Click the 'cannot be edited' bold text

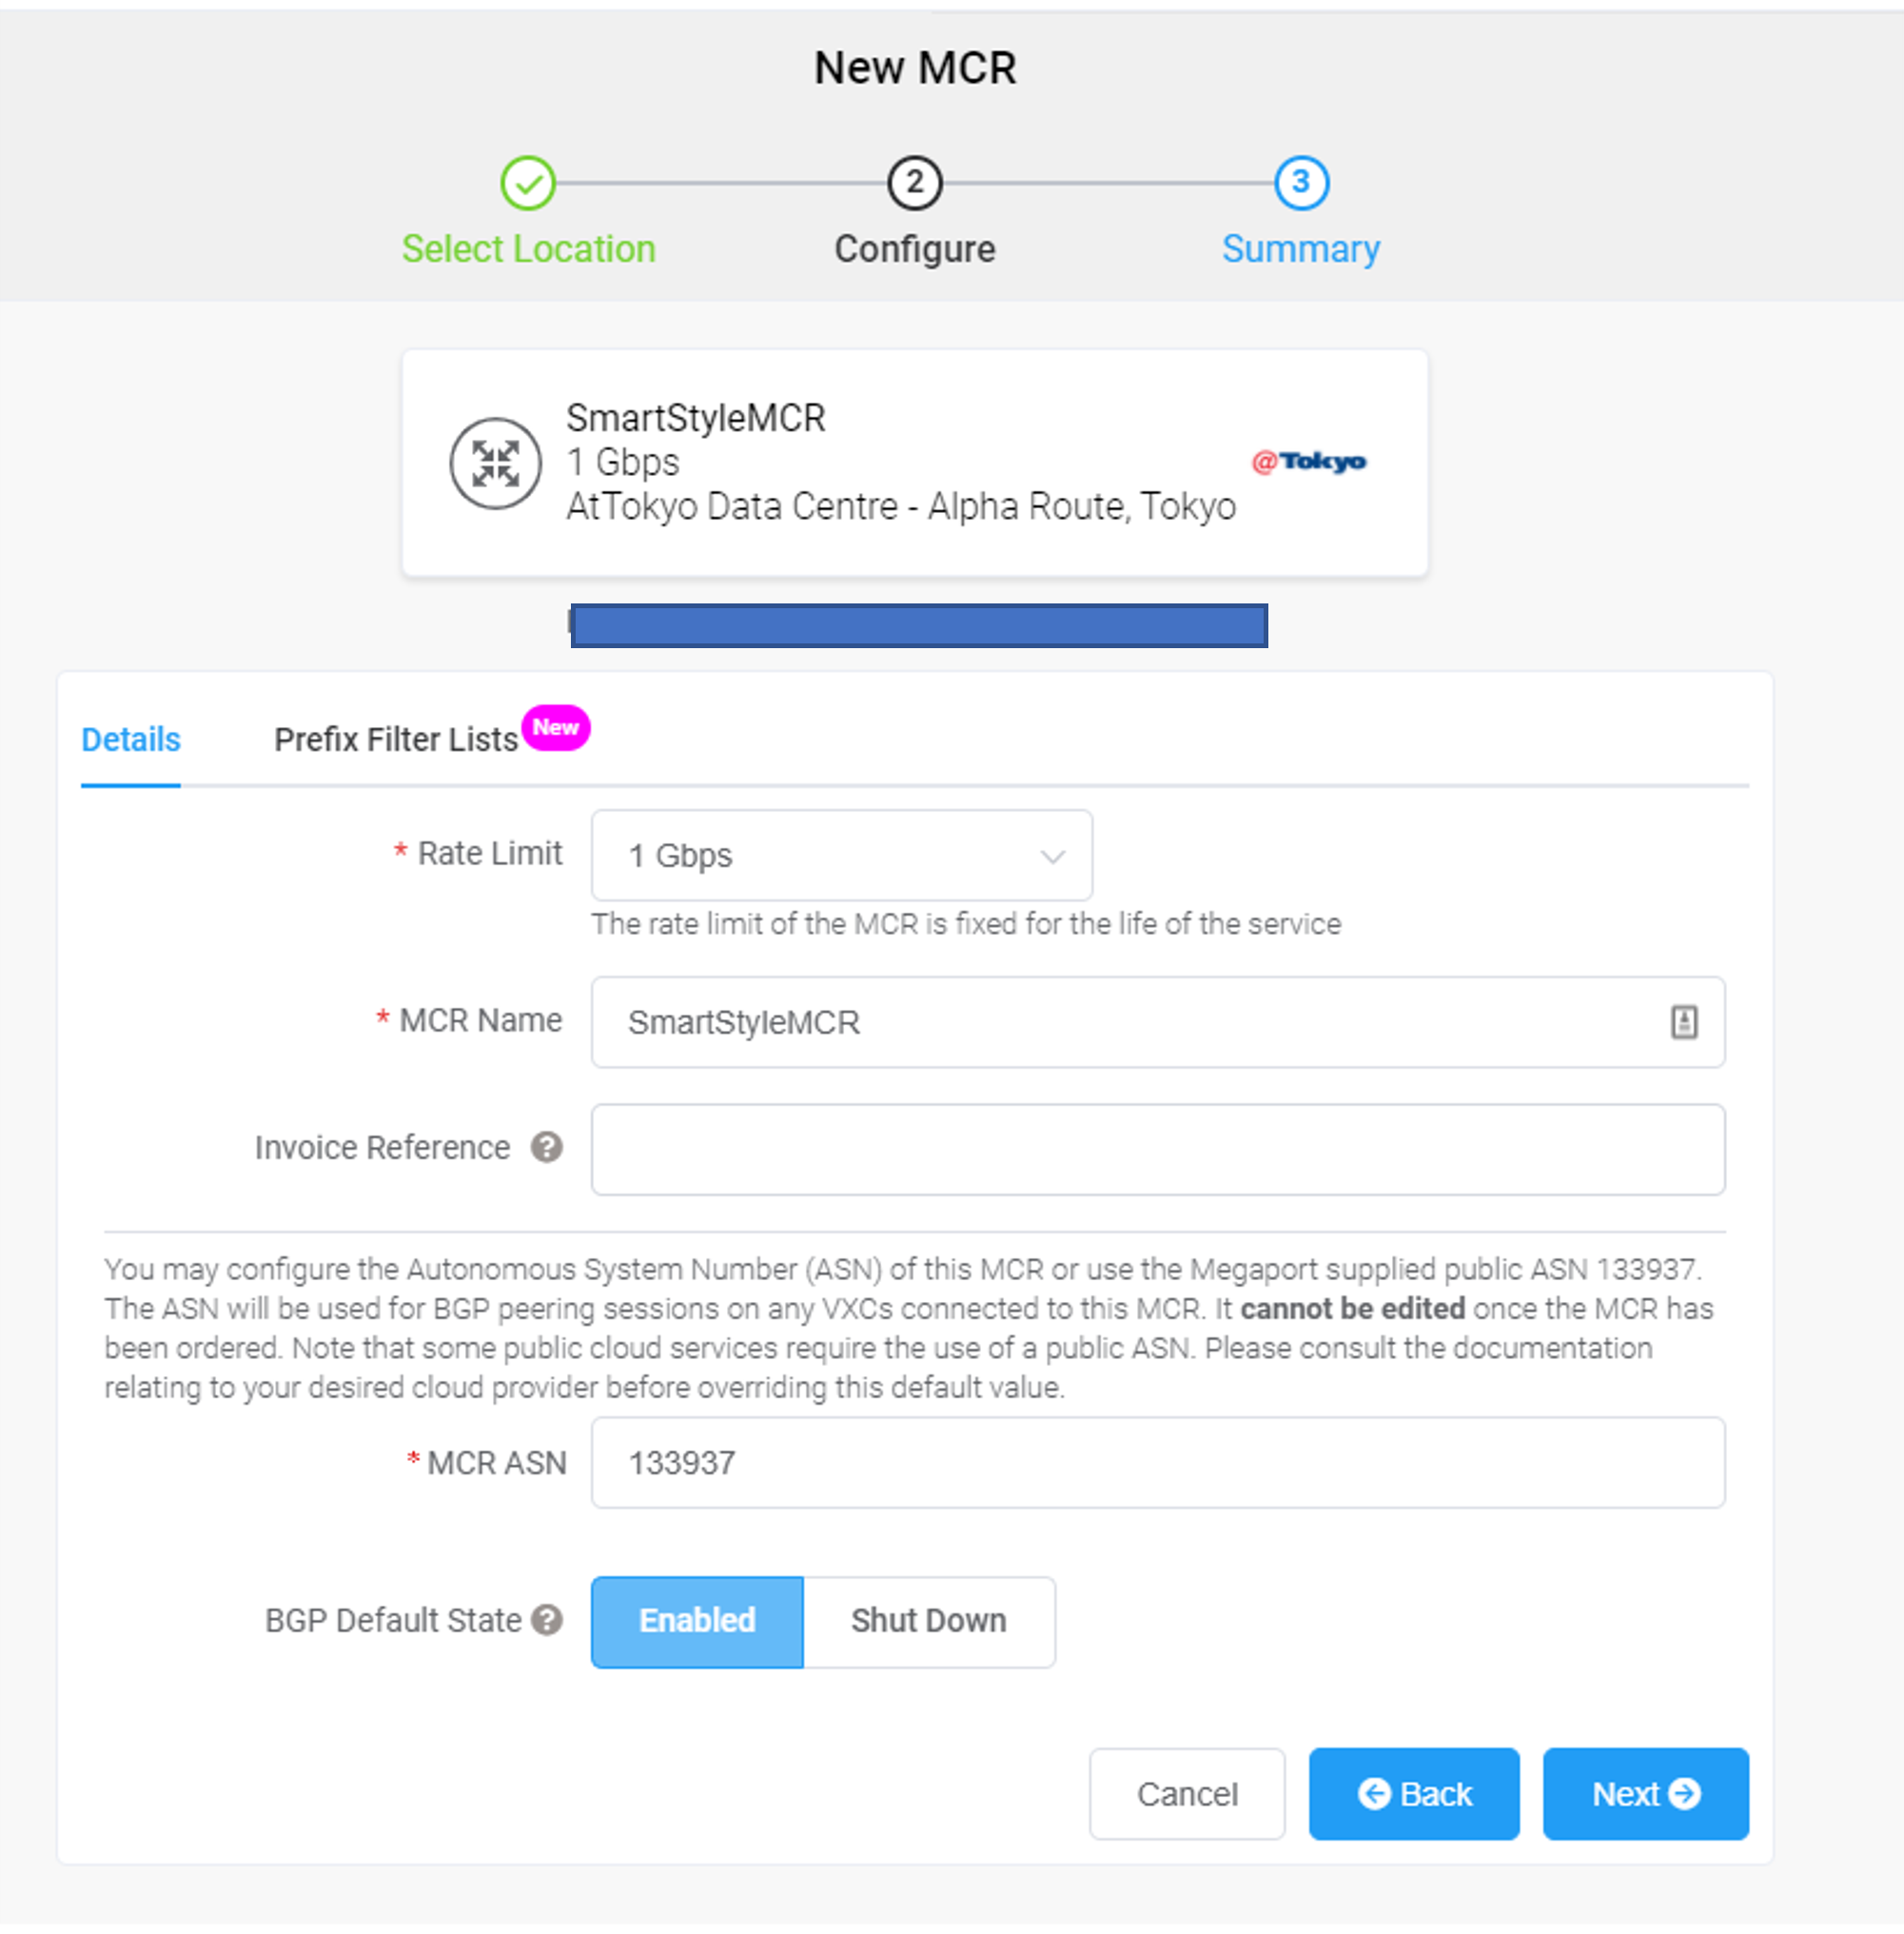1353,1309
